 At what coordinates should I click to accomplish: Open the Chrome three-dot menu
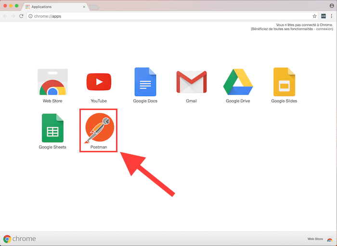coord(331,16)
